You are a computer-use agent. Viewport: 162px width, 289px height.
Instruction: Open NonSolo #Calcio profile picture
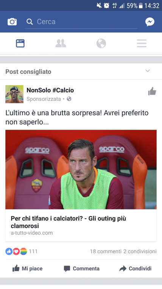coord(14,94)
